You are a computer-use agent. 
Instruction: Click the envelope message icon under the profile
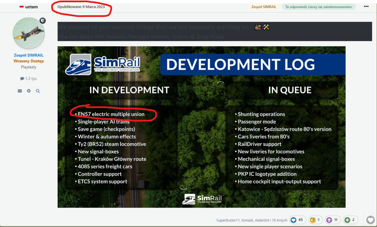tap(20, 91)
